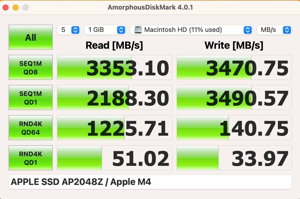Image resolution: width=300 pixels, height=199 pixels.
Task: Run the SEQ1M QD8 test
Action: tap(31, 67)
